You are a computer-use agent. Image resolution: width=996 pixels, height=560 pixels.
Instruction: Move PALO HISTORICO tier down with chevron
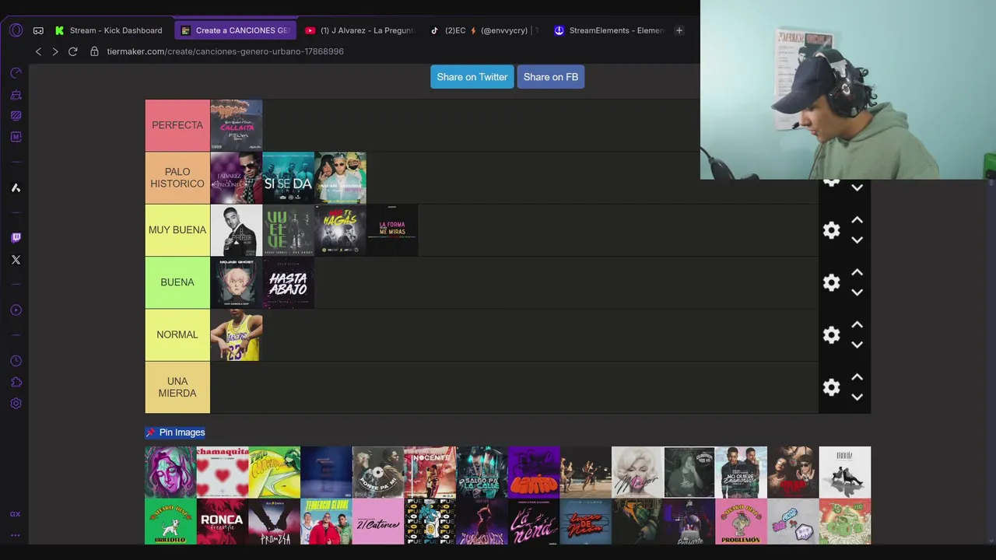click(857, 188)
